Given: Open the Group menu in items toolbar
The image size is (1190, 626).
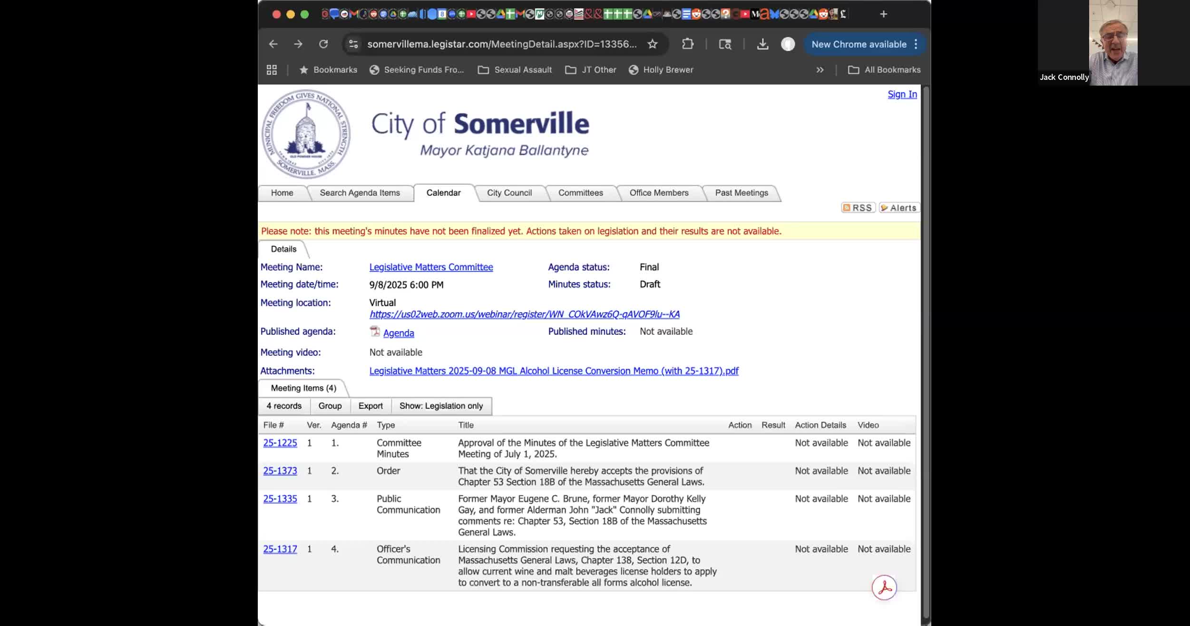Looking at the screenshot, I should click(x=330, y=406).
